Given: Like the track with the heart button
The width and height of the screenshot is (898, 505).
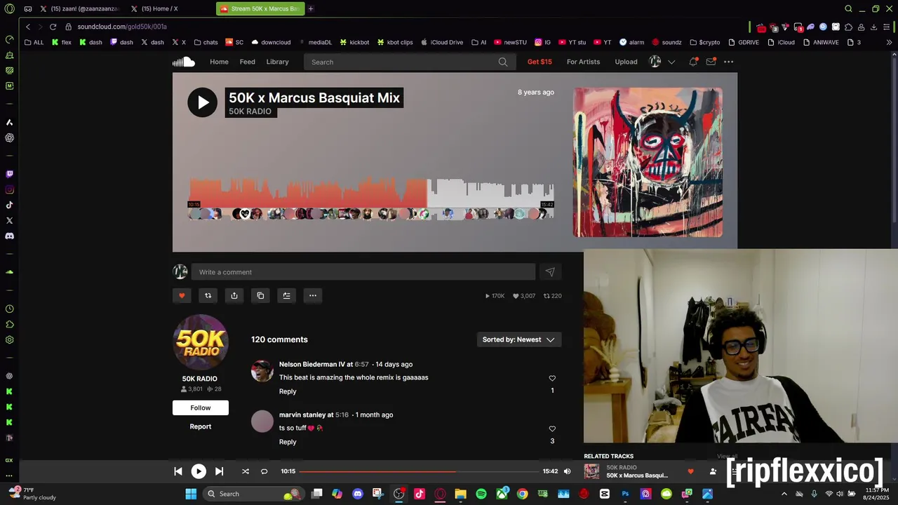Looking at the screenshot, I should point(182,295).
